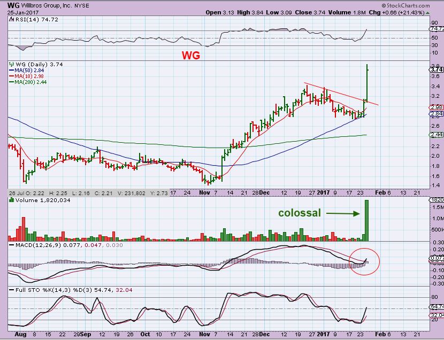Click the 80 level on stochastic axis
444x340 pixels.
434,297
